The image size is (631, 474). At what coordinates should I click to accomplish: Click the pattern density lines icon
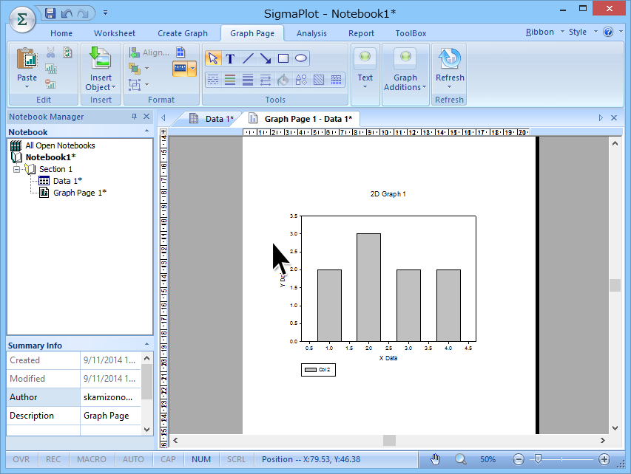coord(336,80)
